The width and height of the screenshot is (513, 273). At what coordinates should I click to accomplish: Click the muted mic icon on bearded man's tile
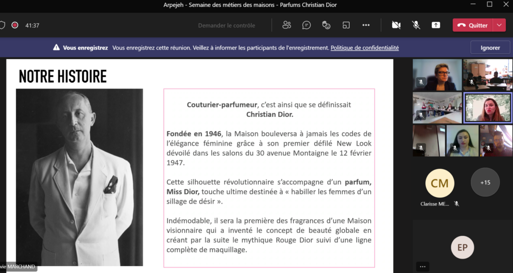tap(488, 148)
